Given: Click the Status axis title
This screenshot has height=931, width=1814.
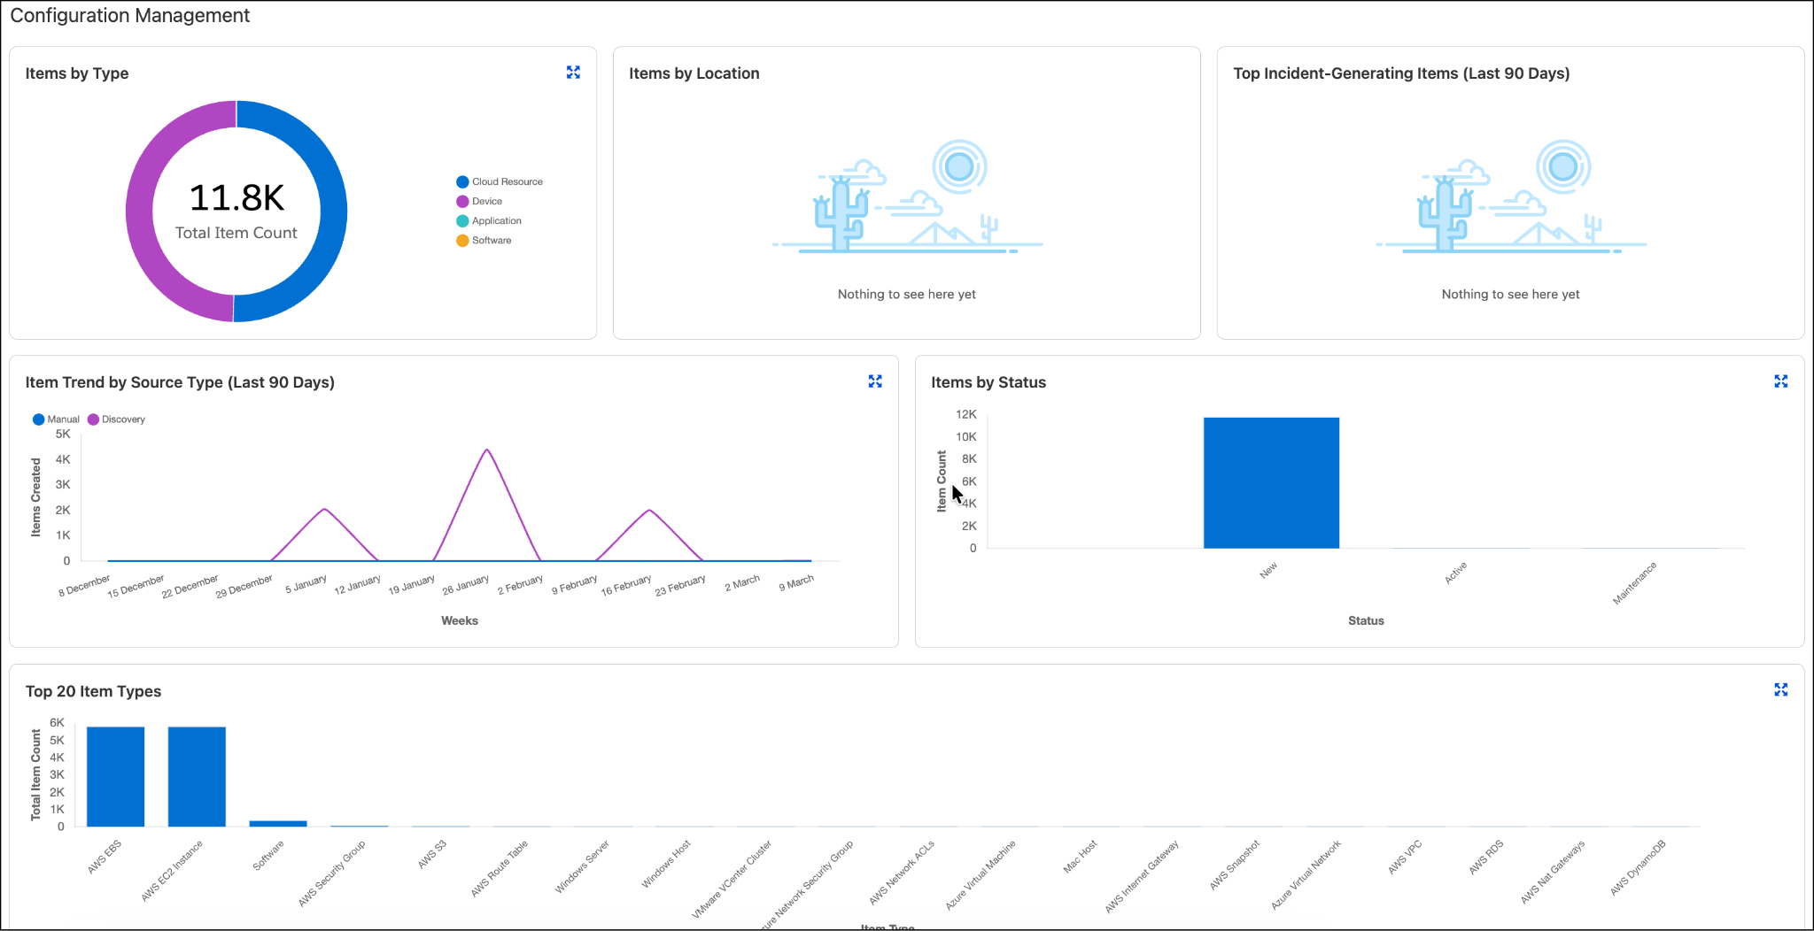Looking at the screenshot, I should [x=1366, y=620].
